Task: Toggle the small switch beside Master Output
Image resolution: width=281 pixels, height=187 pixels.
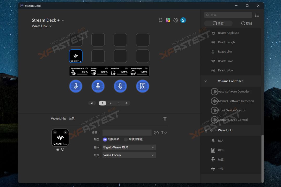Action: pyautogui.click(x=146, y=68)
